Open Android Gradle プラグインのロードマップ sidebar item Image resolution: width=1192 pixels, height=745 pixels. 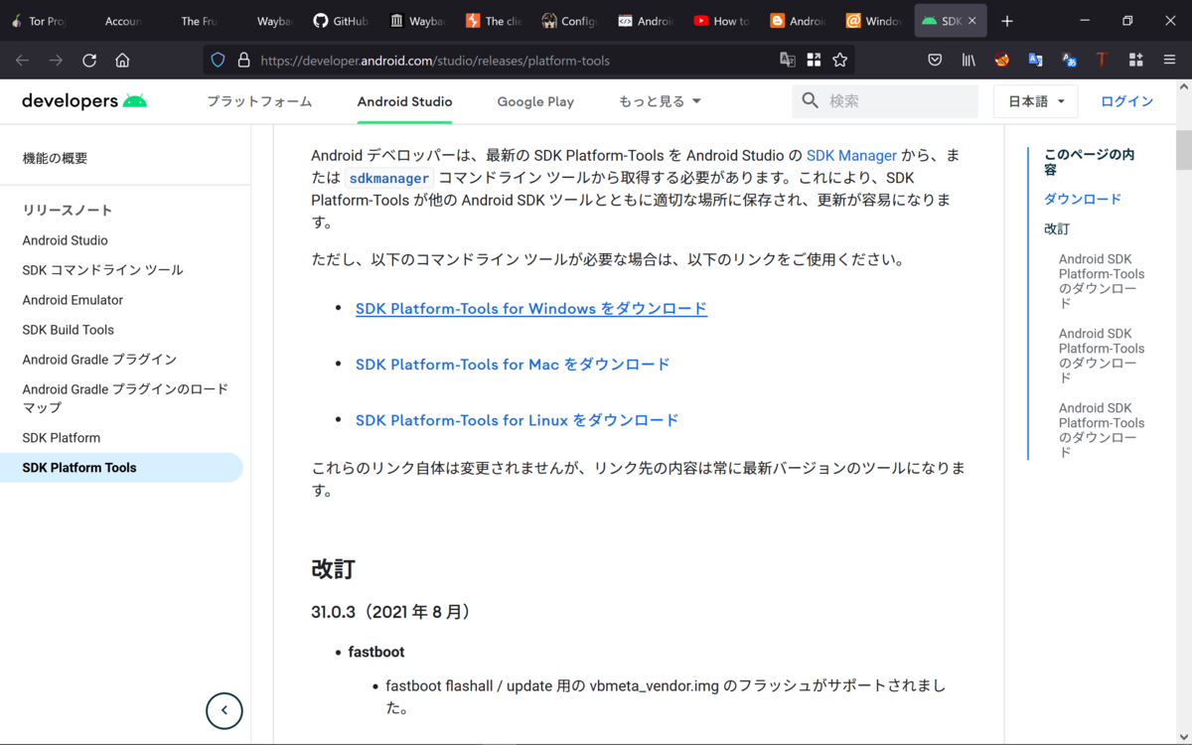click(x=125, y=398)
